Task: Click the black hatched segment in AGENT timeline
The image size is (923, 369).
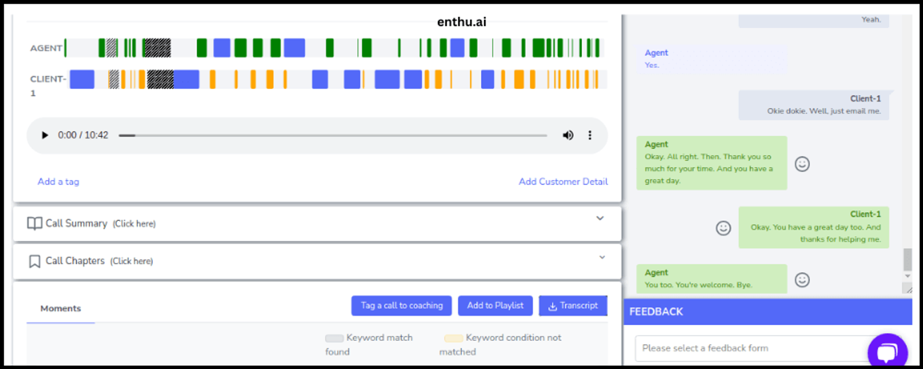Action: 156,48
